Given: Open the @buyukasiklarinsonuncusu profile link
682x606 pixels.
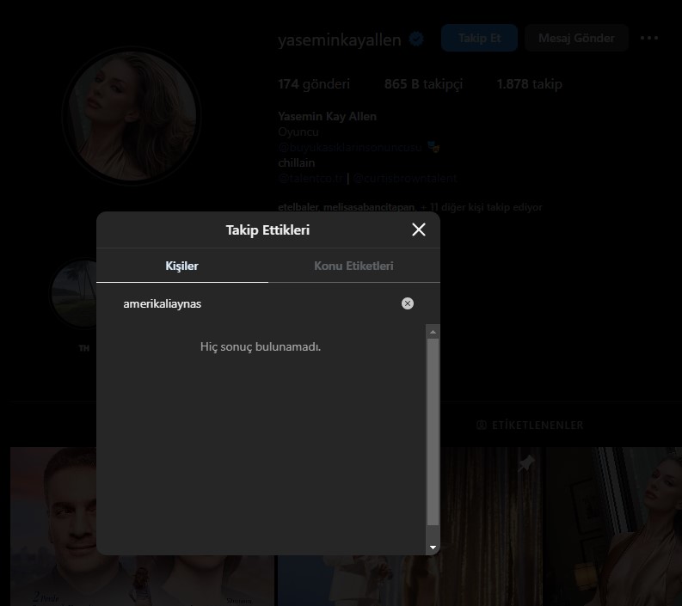Looking at the screenshot, I should tap(350, 147).
